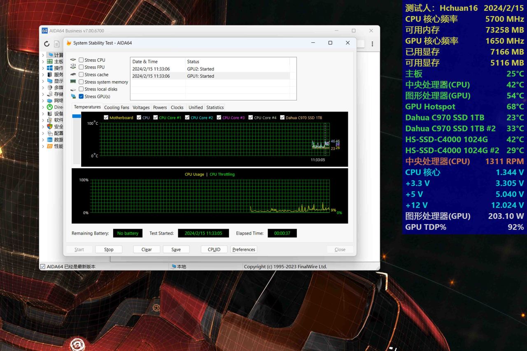
Task: Switch to the Cooling Fans tab
Action: coord(117,107)
